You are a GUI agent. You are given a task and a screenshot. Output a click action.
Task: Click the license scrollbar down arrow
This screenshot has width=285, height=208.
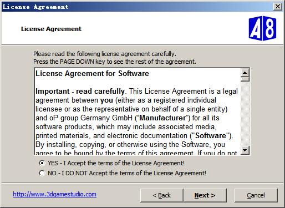[245, 150]
